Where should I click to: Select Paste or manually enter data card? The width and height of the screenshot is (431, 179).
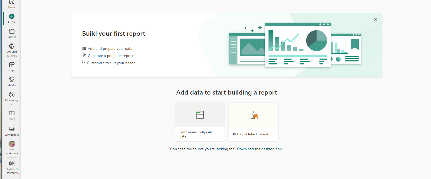pyautogui.click(x=200, y=122)
